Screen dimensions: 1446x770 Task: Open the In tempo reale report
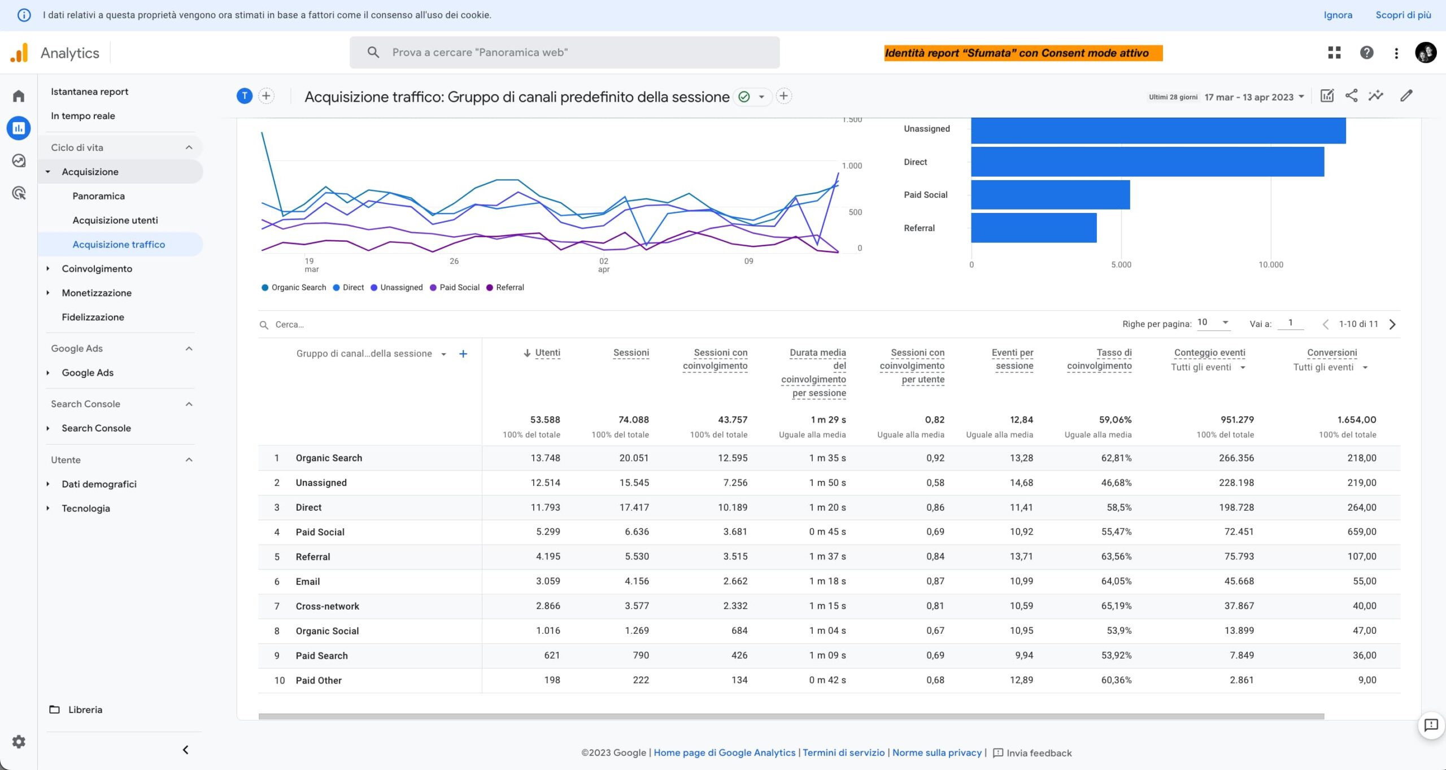pyautogui.click(x=83, y=116)
